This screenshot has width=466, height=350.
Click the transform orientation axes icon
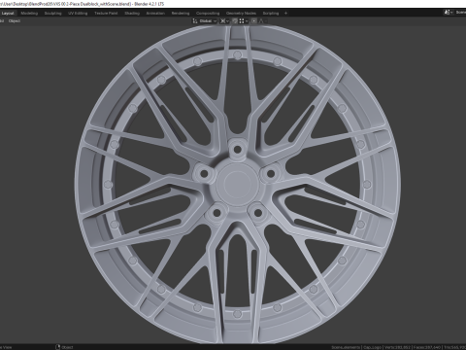coord(195,21)
